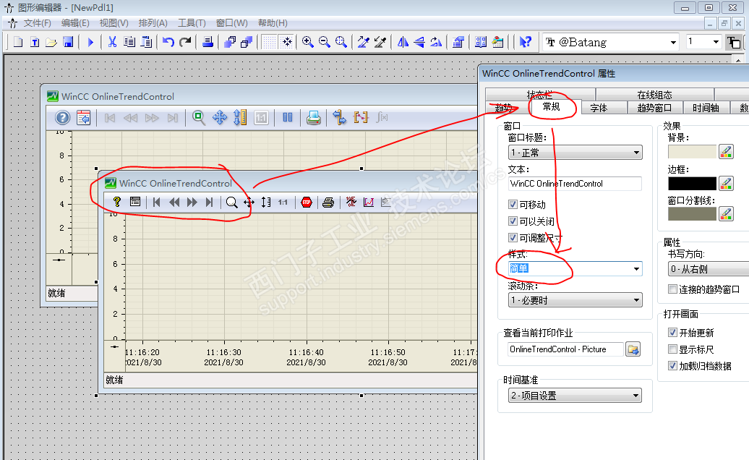749x460 pixels.
Task: Click the color picker button next to 背景
Action: (x=726, y=152)
